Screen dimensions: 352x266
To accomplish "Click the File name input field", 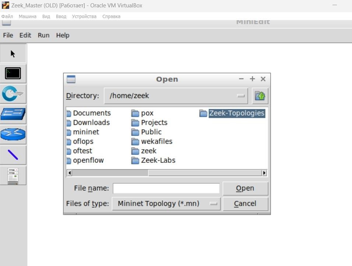I will [166, 188].
